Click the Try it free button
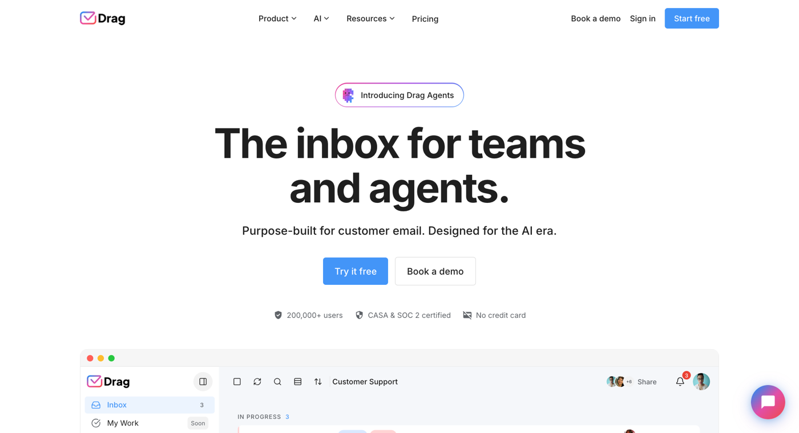Viewport: 799px width, 433px height. pyautogui.click(x=356, y=271)
